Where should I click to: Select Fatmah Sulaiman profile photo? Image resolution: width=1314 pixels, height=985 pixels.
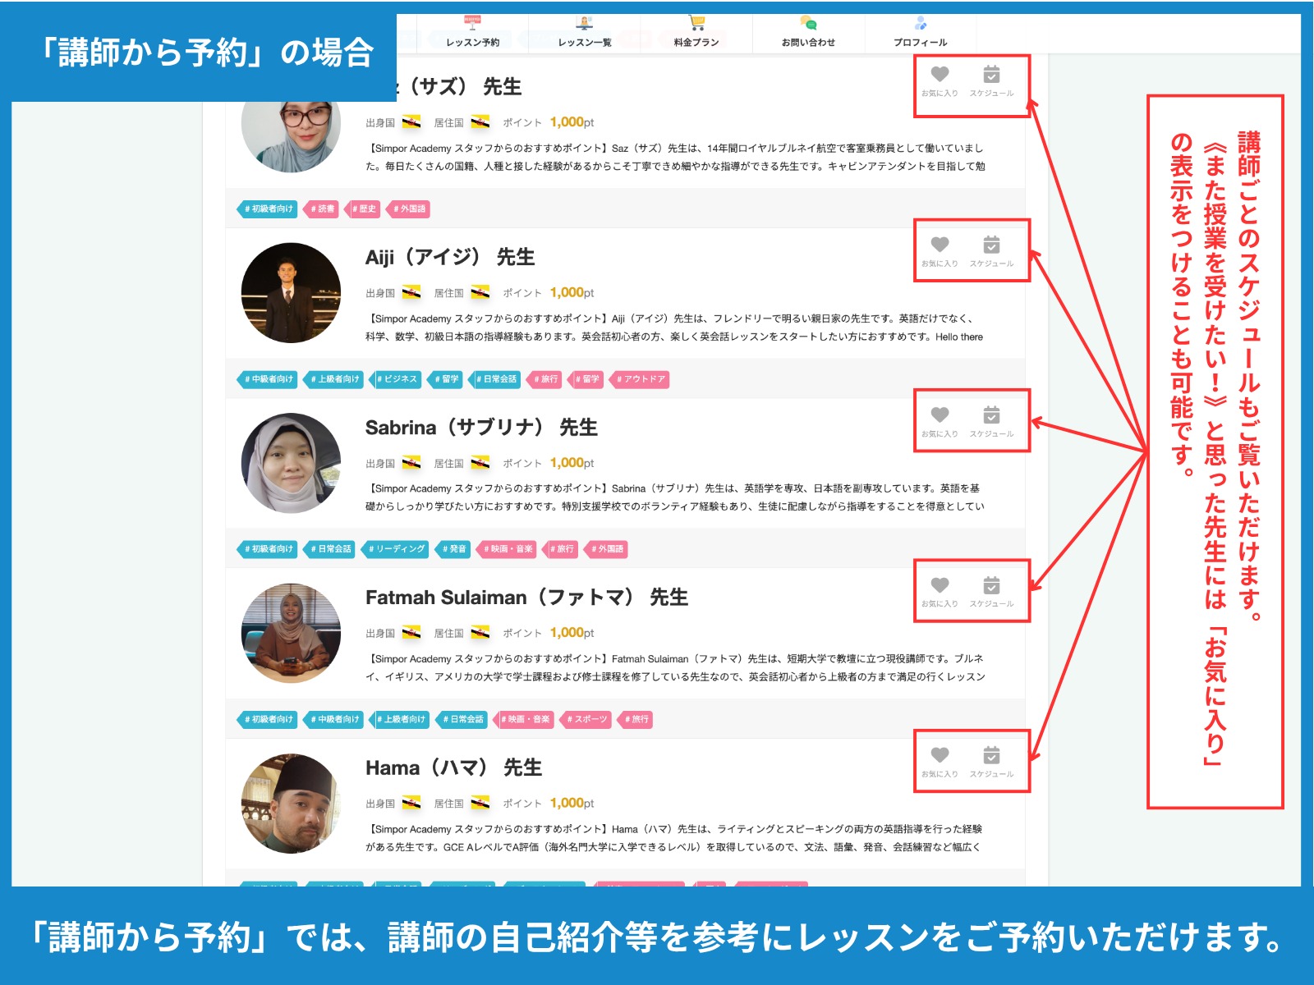click(291, 633)
